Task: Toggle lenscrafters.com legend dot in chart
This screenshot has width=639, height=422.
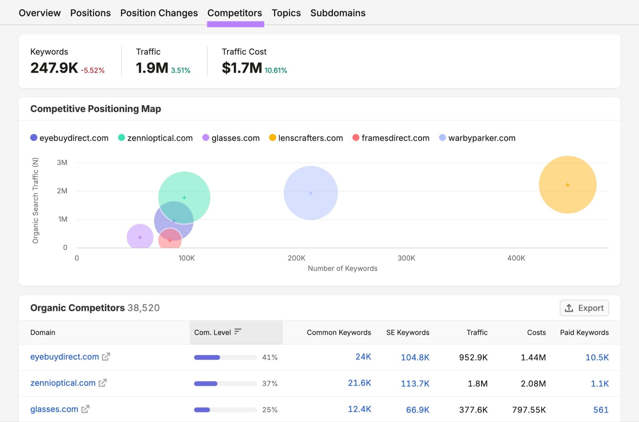Action: click(272, 138)
